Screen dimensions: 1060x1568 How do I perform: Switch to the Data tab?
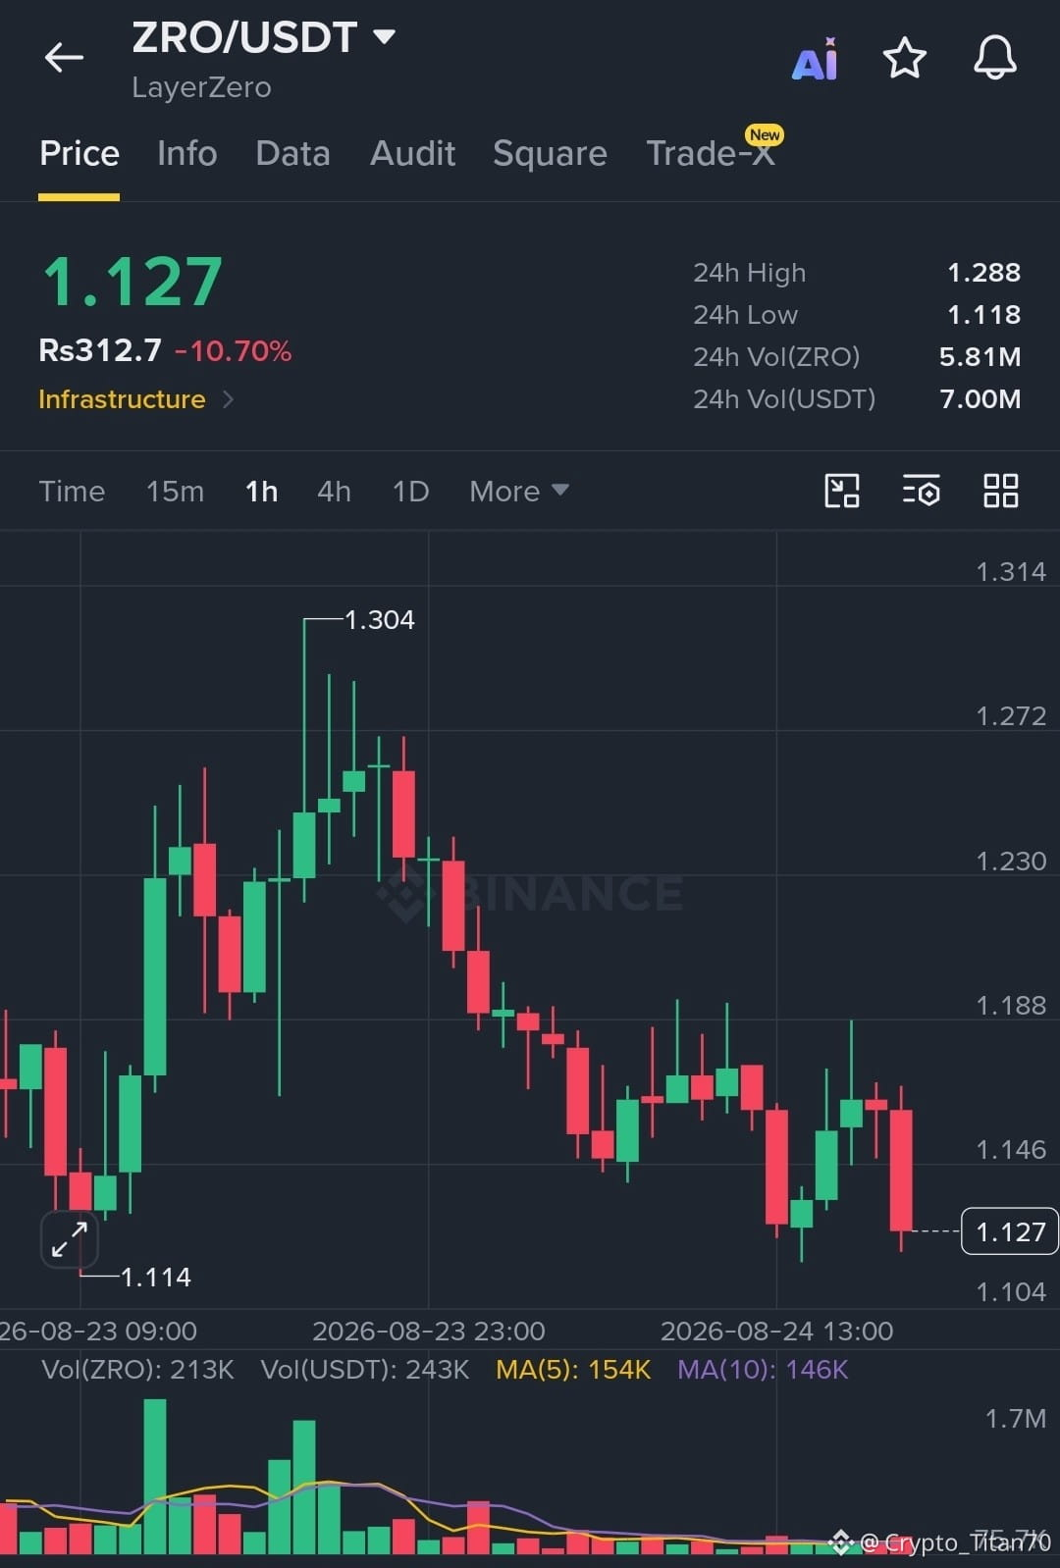pyautogui.click(x=292, y=153)
